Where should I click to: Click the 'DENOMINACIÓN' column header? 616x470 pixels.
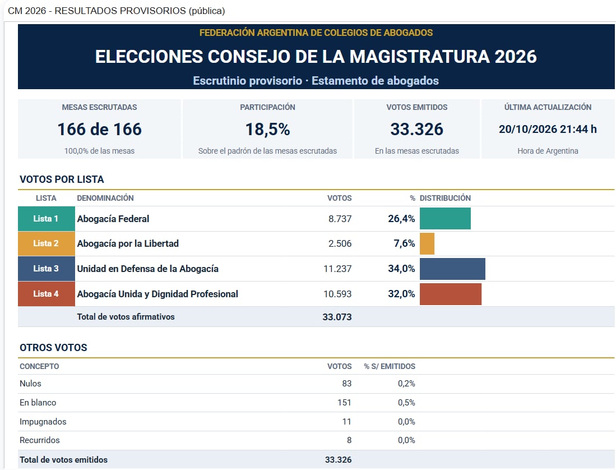click(x=105, y=198)
